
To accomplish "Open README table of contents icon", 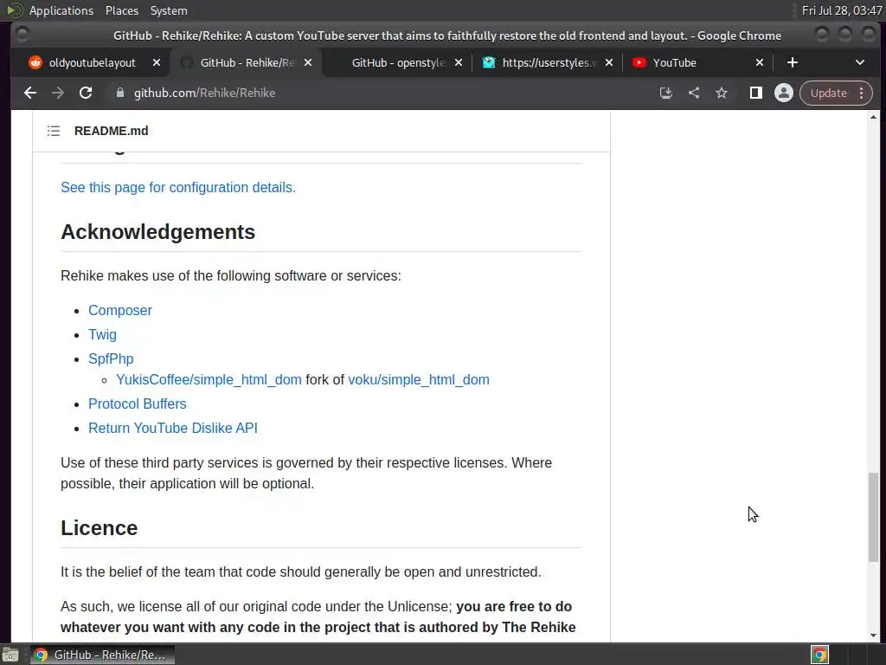I will click(x=54, y=131).
